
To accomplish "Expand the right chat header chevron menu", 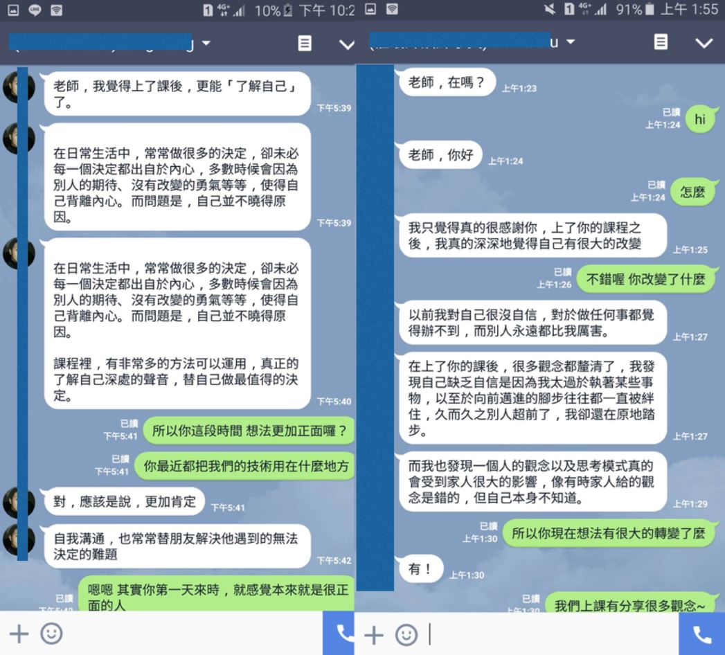I will coord(704,43).
